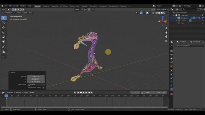The width and height of the screenshot is (205, 115).
Task: Switch to the UV Editing workspace tab
Action: (64, 6)
